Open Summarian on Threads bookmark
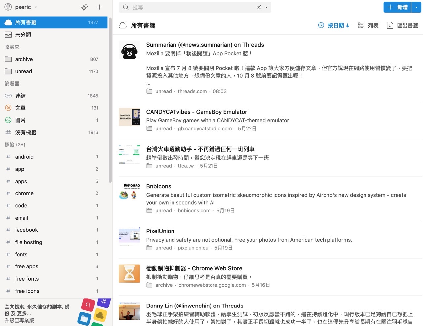Viewport: 423px width, 326px height. [x=205, y=45]
